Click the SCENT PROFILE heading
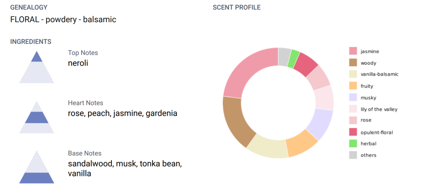This screenshot has width=429, height=189. point(237,8)
